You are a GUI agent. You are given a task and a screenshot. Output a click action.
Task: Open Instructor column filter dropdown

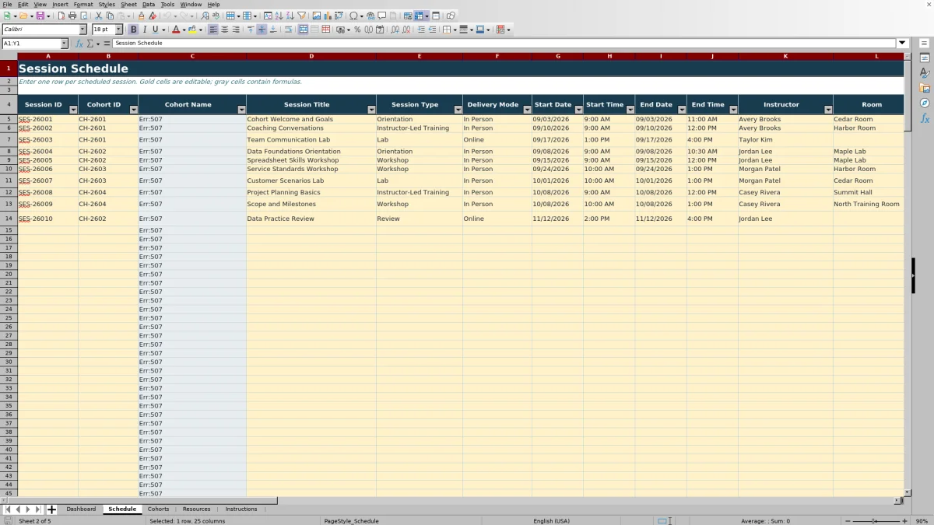click(828, 110)
